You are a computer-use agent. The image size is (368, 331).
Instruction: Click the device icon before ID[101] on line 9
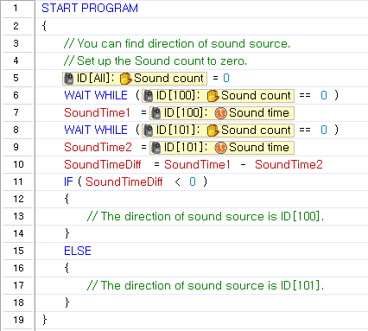tap(155, 148)
